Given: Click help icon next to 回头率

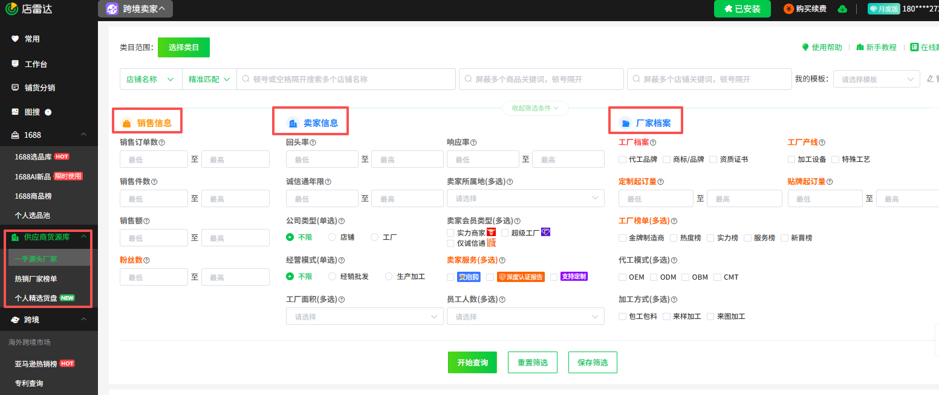Looking at the screenshot, I should click(313, 143).
